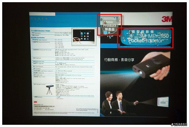
Task: Click the small projected screen image at lower right
Action: [163, 102]
